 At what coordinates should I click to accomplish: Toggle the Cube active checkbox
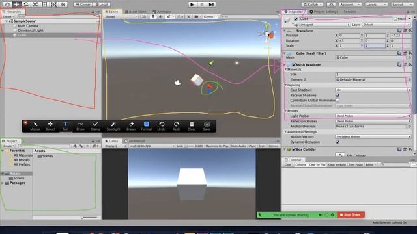296,19
